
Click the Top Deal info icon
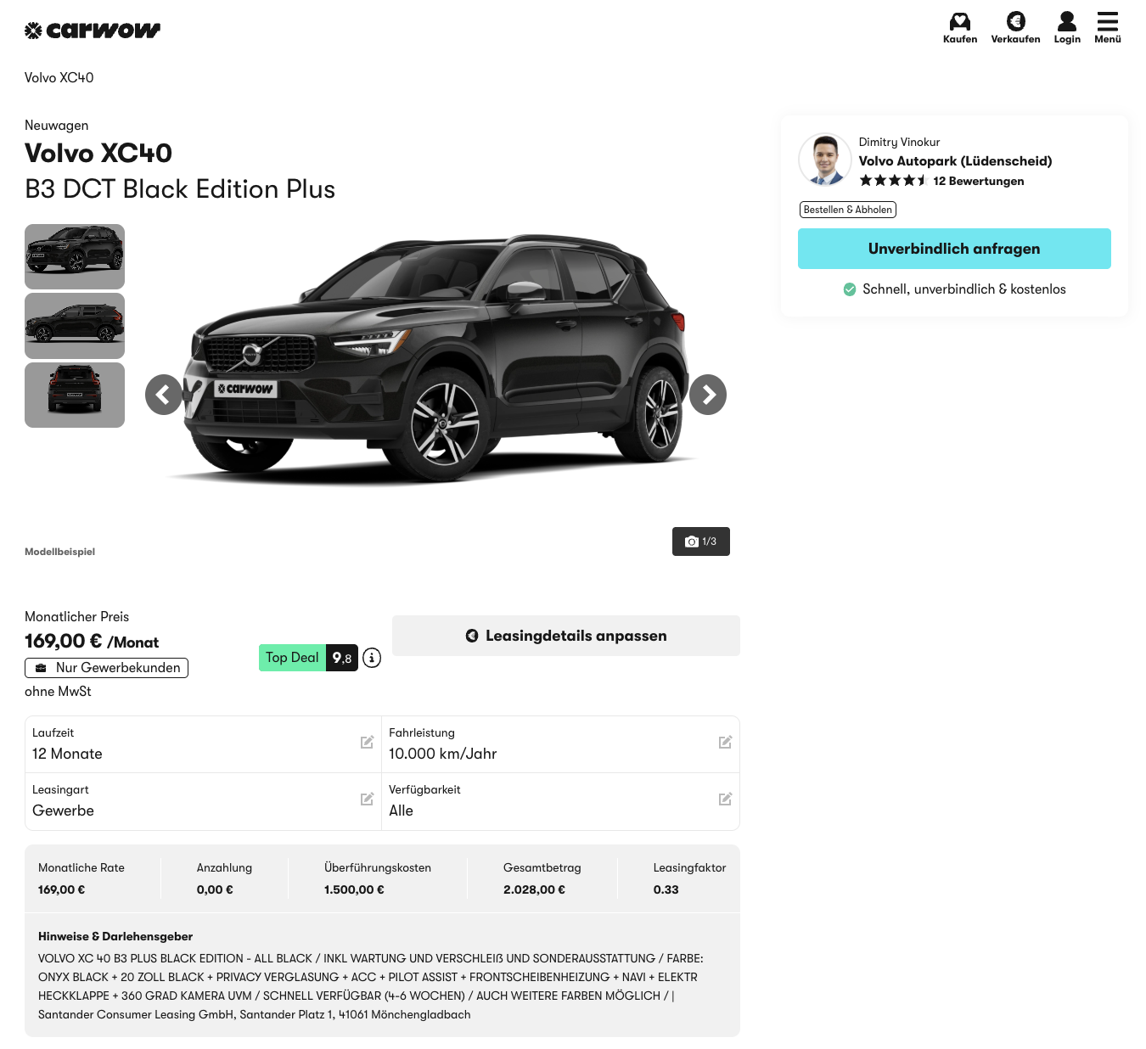[372, 658]
